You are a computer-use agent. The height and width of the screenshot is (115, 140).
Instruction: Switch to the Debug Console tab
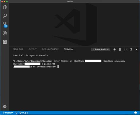[50, 49]
